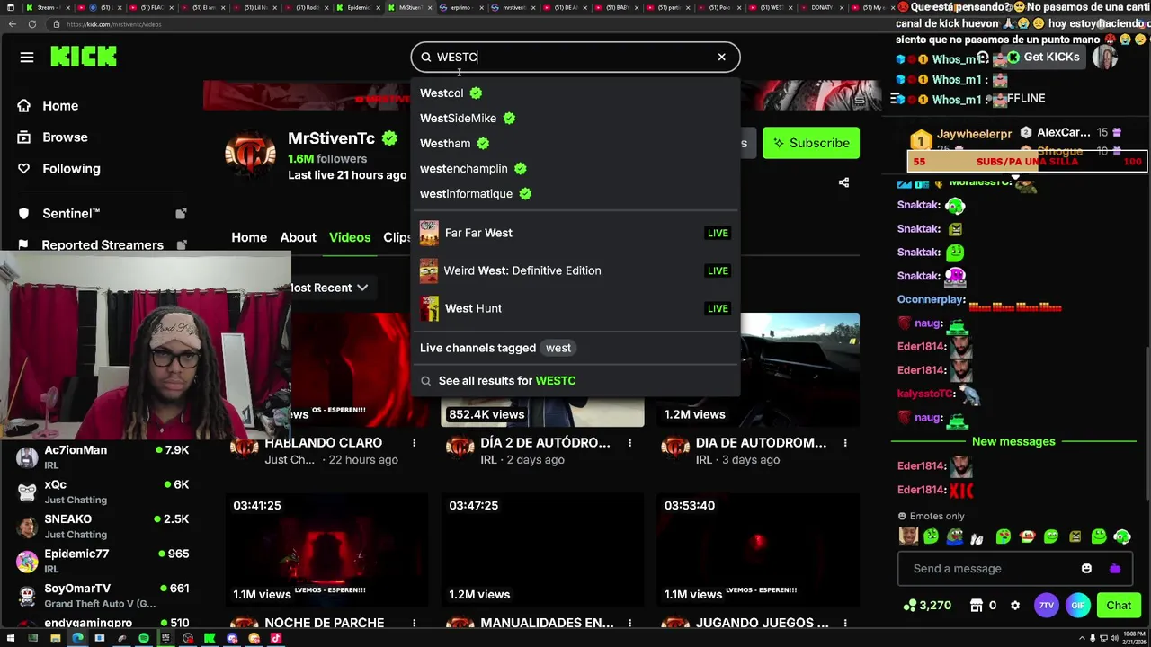Click the share icon under Subscribe
The width and height of the screenshot is (1151, 647).
click(843, 182)
